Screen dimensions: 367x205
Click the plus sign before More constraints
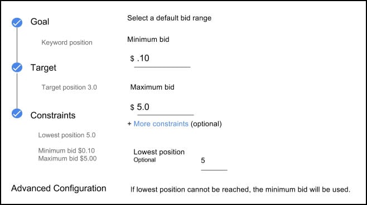point(129,124)
